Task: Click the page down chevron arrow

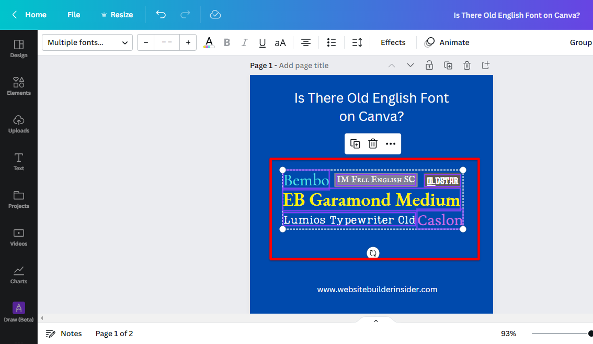Action: click(410, 65)
